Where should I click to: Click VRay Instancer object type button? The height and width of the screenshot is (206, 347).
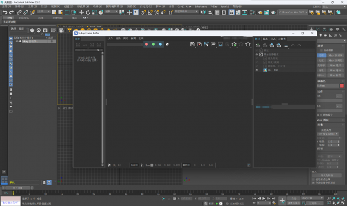335,61
